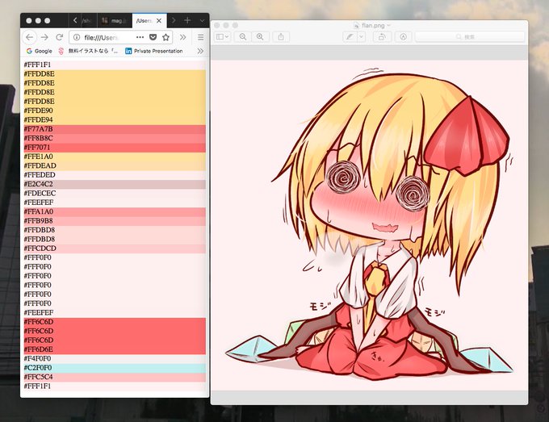Click the #FFEDED color row
549x422 pixels.
[115, 175]
